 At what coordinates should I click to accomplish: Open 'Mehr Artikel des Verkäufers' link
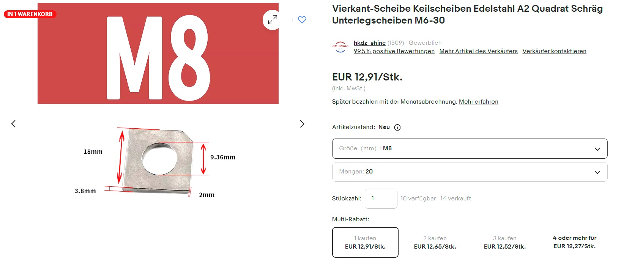pos(478,51)
